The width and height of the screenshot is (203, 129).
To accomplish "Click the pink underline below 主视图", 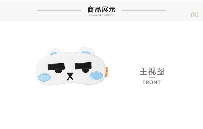I will coord(152,77).
